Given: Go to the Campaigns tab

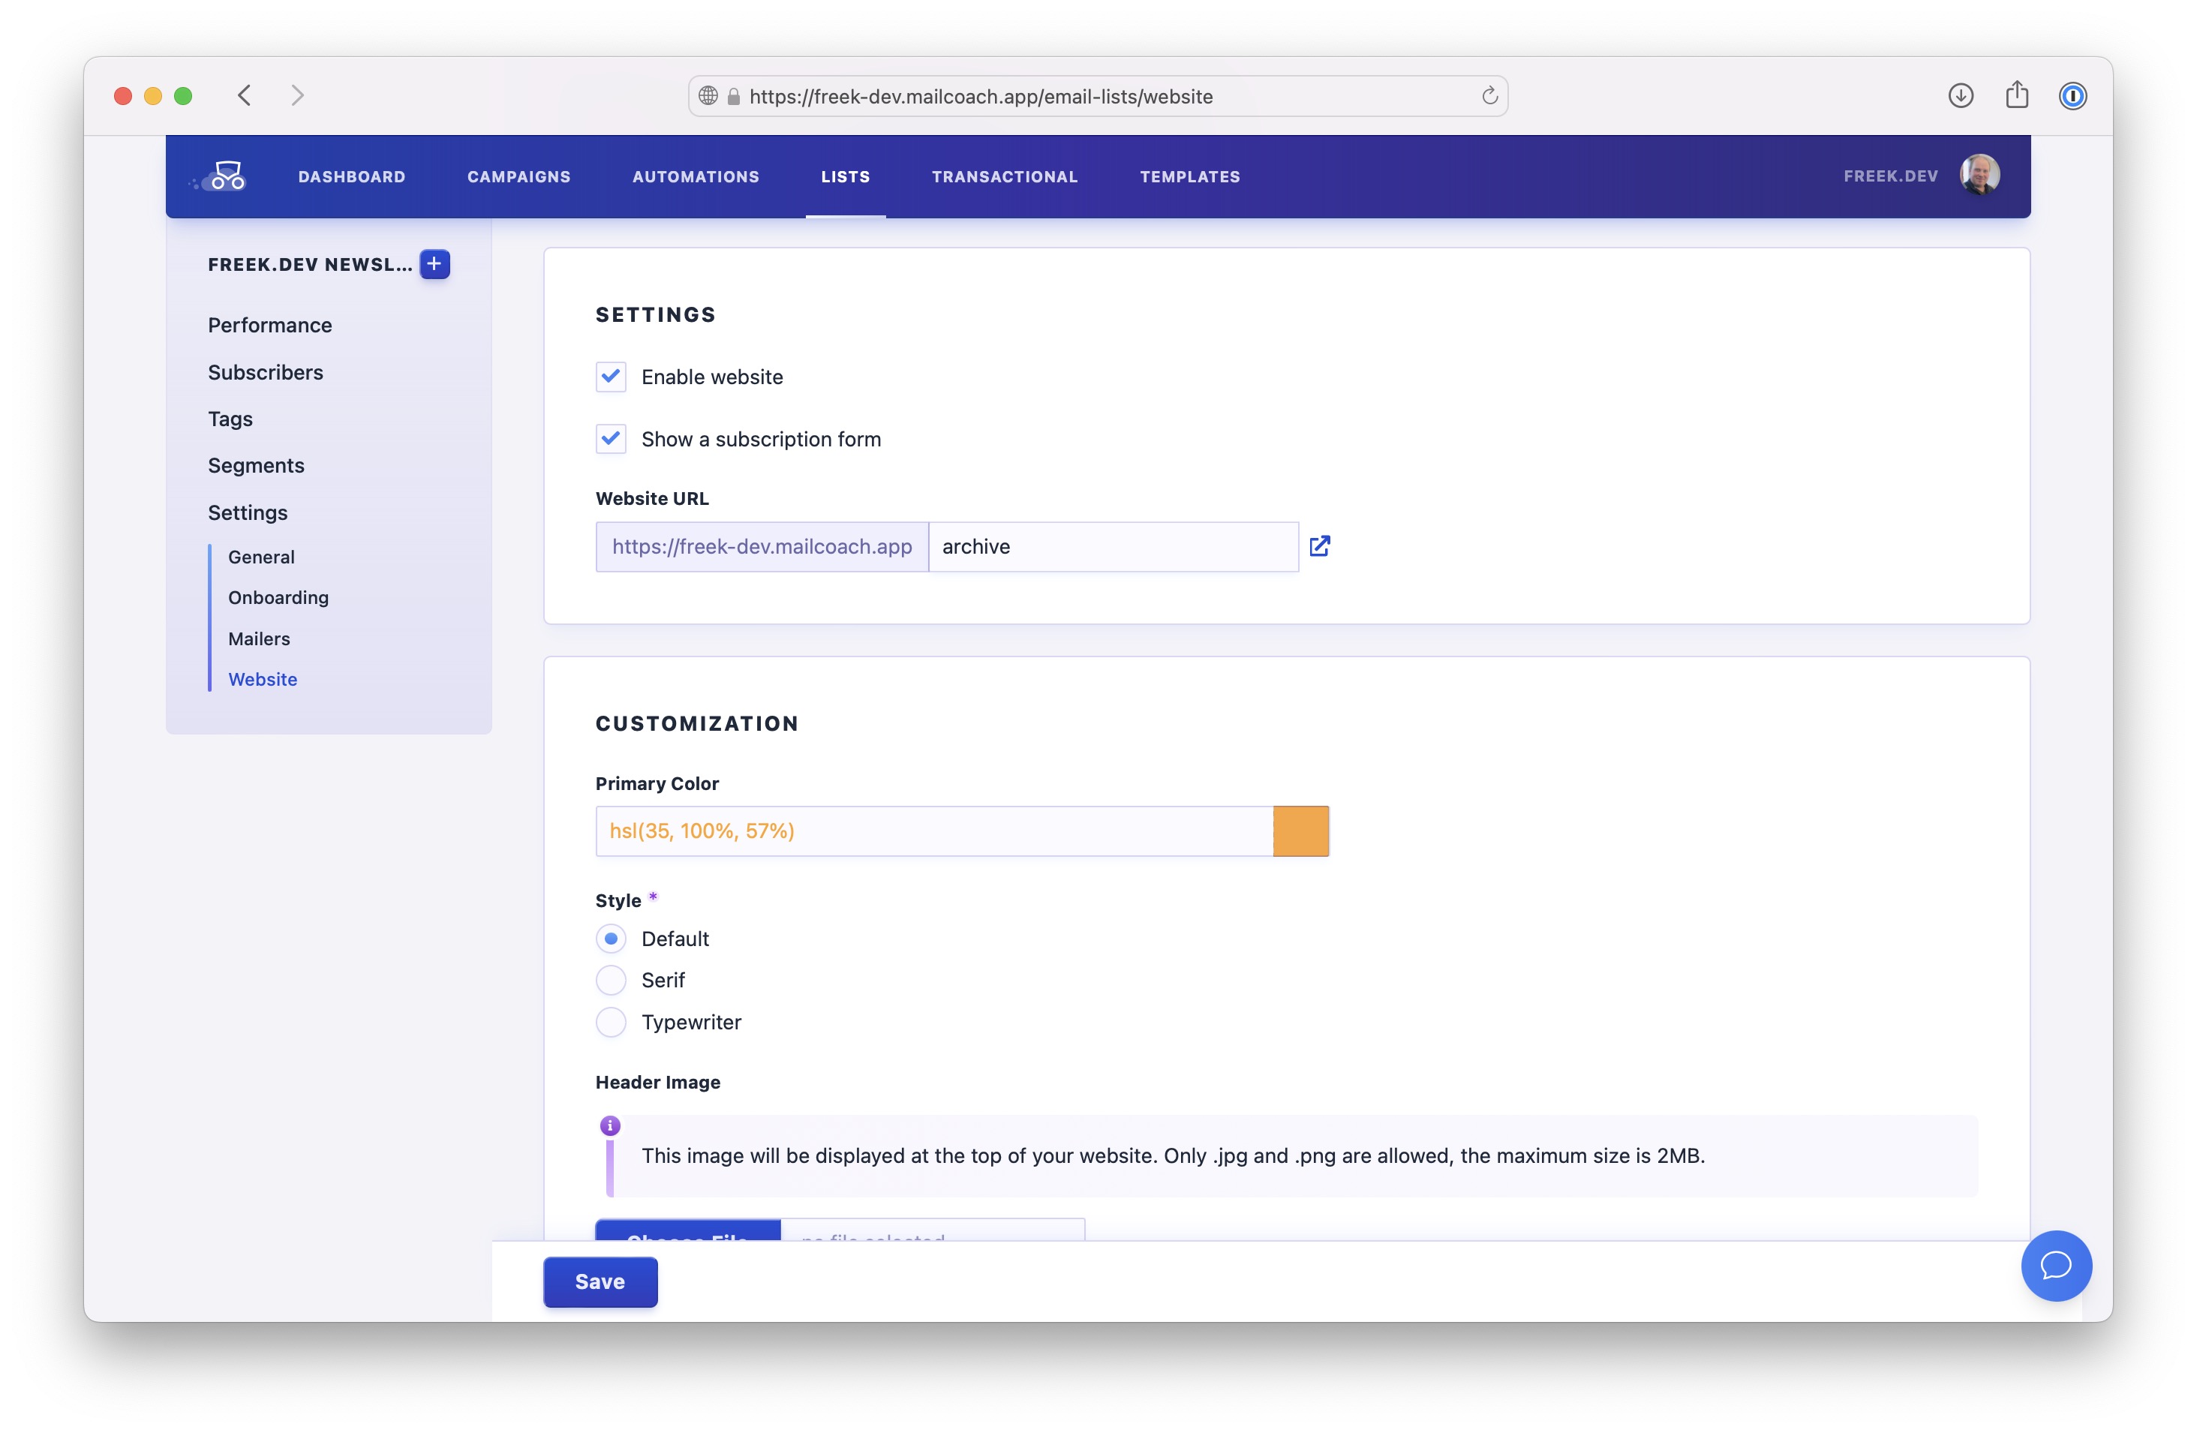Looking at the screenshot, I should point(518,176).
